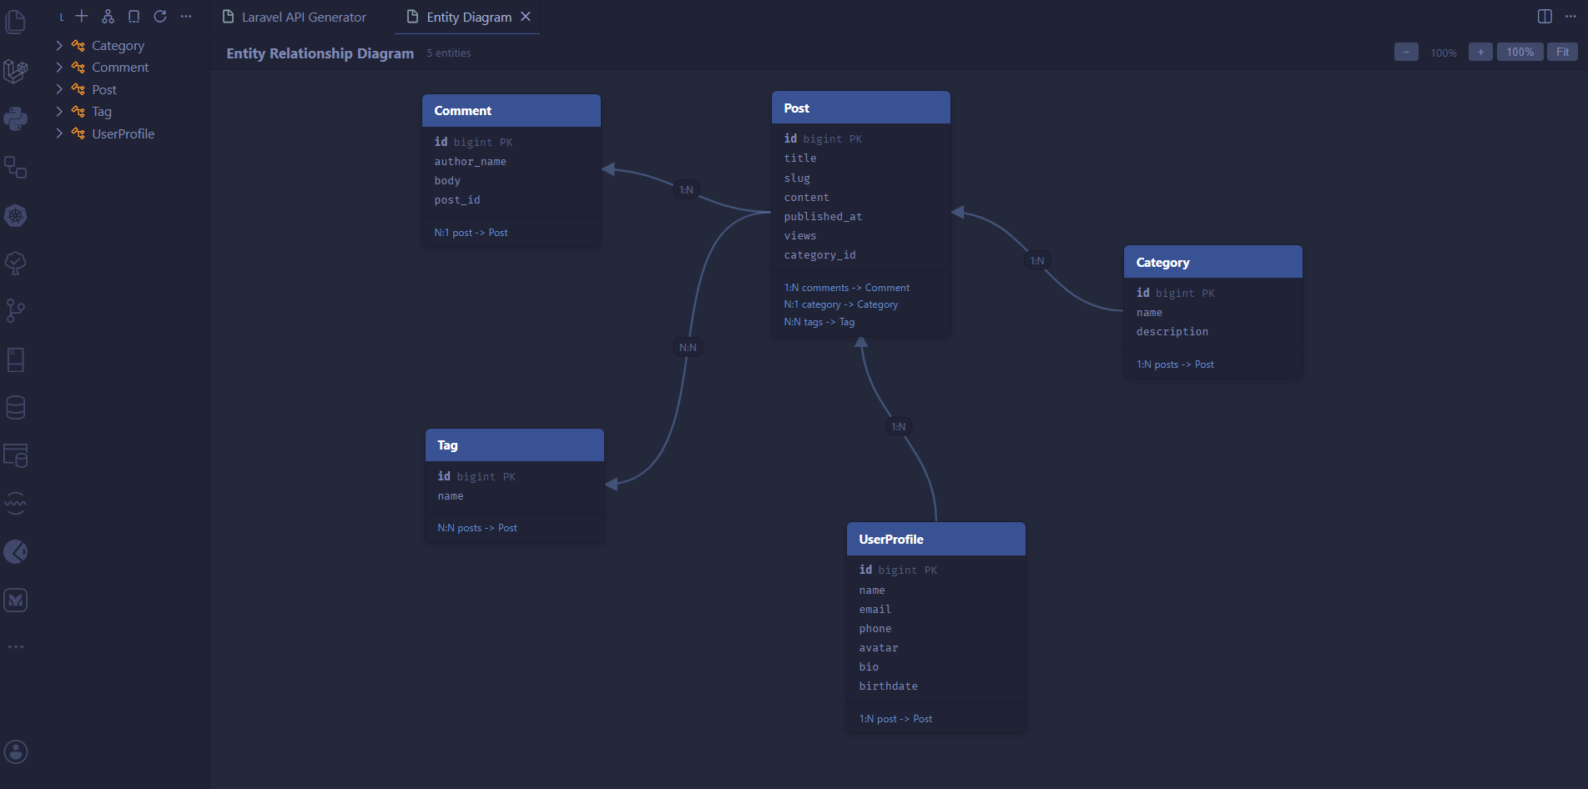Screen dimensions: 1588x789
Task: Open the M-logo sidebar view
Action: pos(15,600)
